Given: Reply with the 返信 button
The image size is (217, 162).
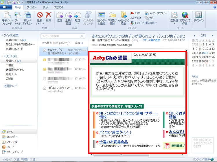Looking at the screenshot, I should click(x=60, y=17).
